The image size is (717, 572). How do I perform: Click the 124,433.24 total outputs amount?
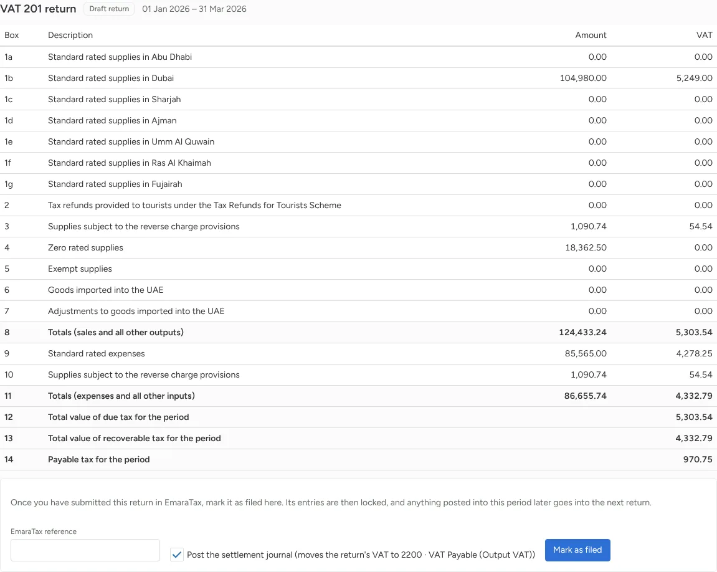click(x=582, y=332)
